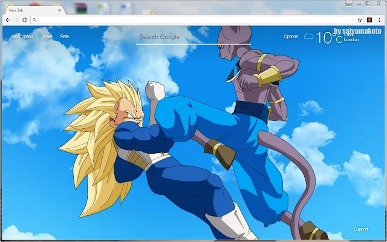
Task: Go back using the browser back arrow
Action: tap(8, 20)
